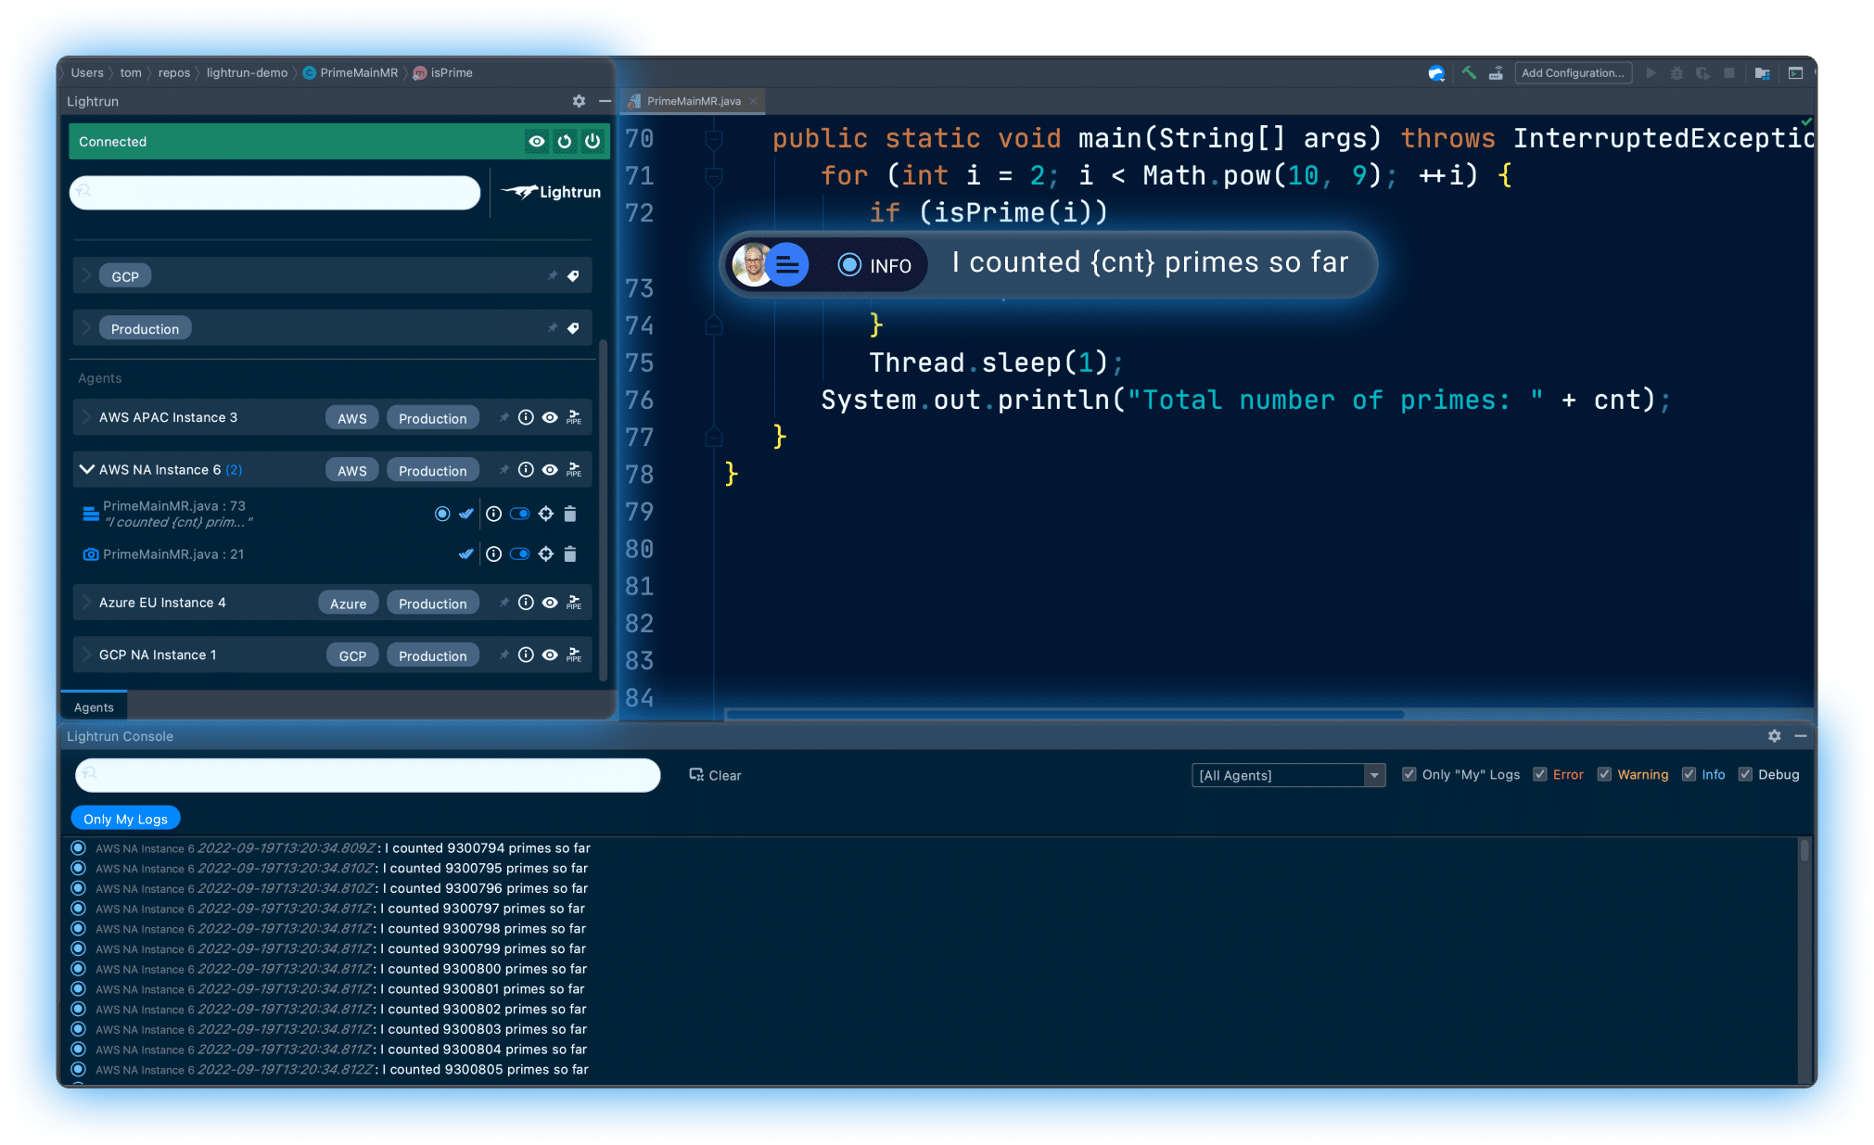Click the PrimeMainMR breadcrumb
1874x1145 pixels.
tap(351, 72)
